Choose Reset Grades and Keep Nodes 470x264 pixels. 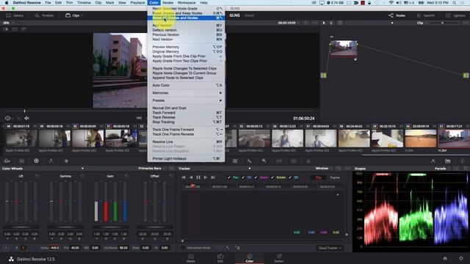pyautogui.click(x=186, y=13)
